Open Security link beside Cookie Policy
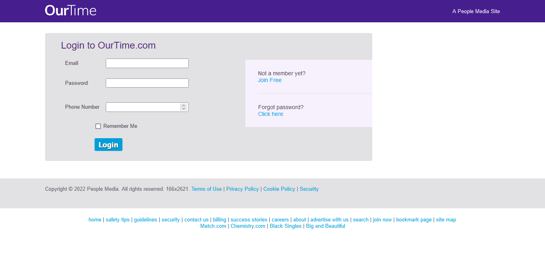Viewport: 545px width, 272px height. click(x=309, y=189)
